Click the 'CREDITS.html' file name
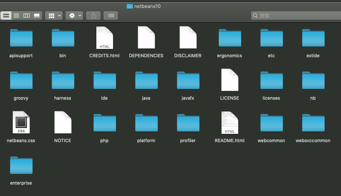This screenshot has width=341, height=196. [x=104, y=56]
